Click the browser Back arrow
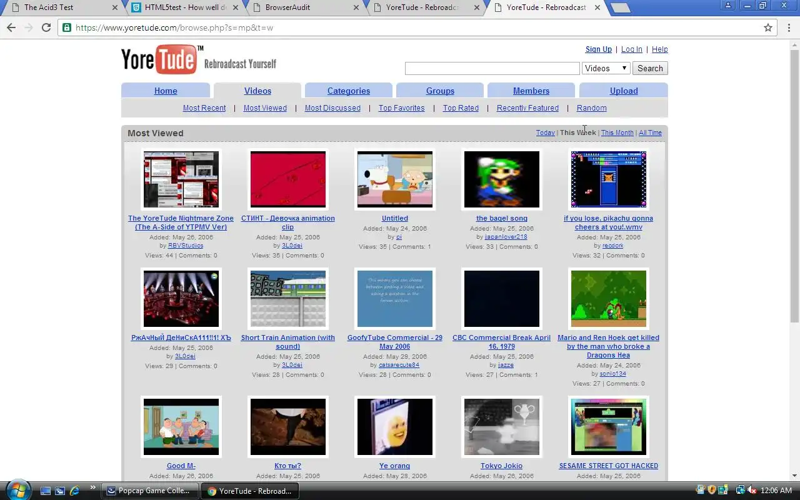The image size is (800, 500). tap(11, 27)
